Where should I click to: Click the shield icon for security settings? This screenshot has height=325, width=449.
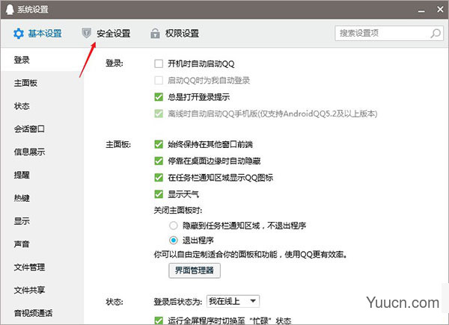coord(86,33)
